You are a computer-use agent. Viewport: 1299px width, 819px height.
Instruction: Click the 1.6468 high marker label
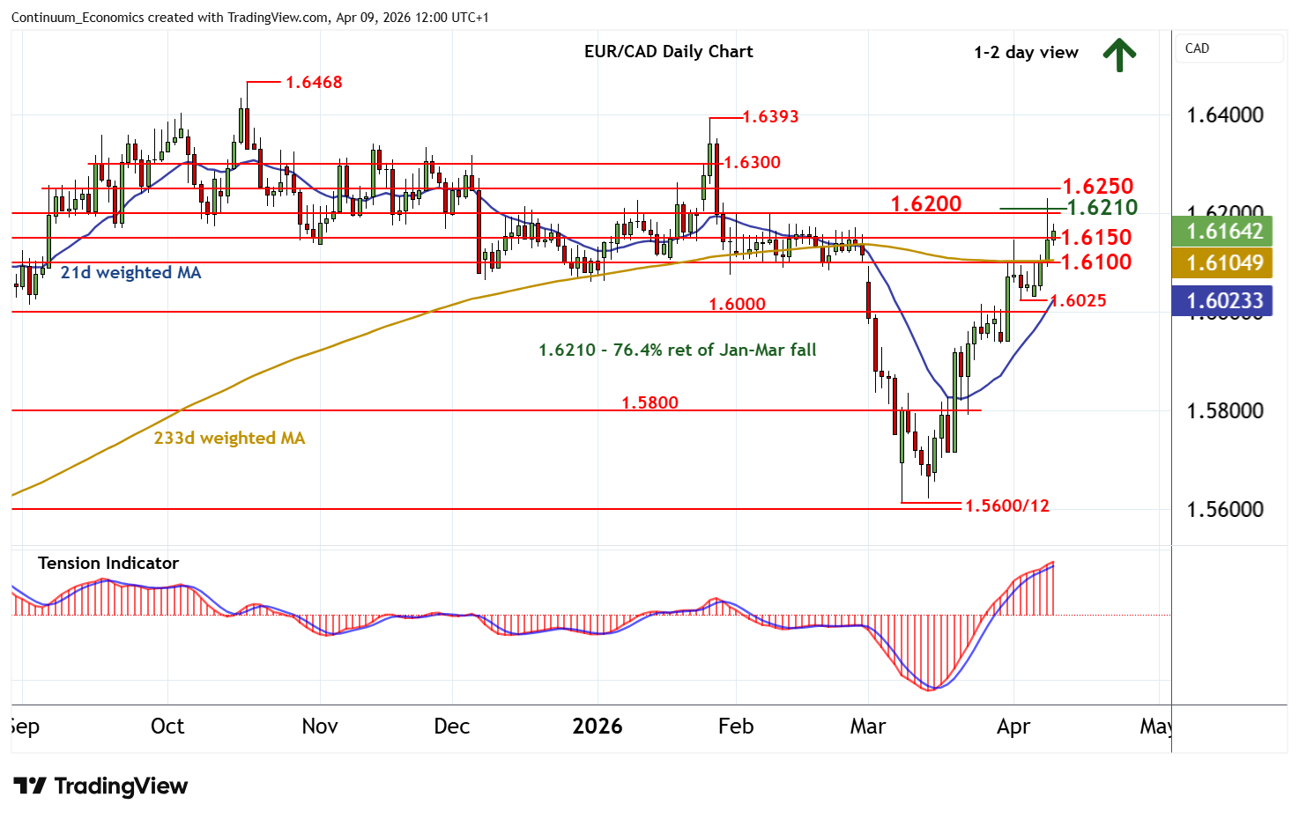pyautogui.click(x=314, y=82)
